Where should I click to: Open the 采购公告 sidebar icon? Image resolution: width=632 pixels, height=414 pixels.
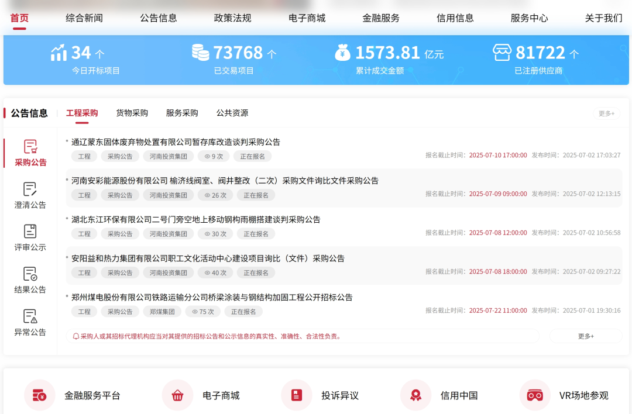[x=30, y=147]
